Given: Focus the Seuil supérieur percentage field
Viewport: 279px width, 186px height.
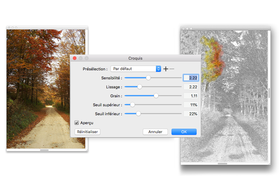Looking at the screenshot, I should 191,105.
